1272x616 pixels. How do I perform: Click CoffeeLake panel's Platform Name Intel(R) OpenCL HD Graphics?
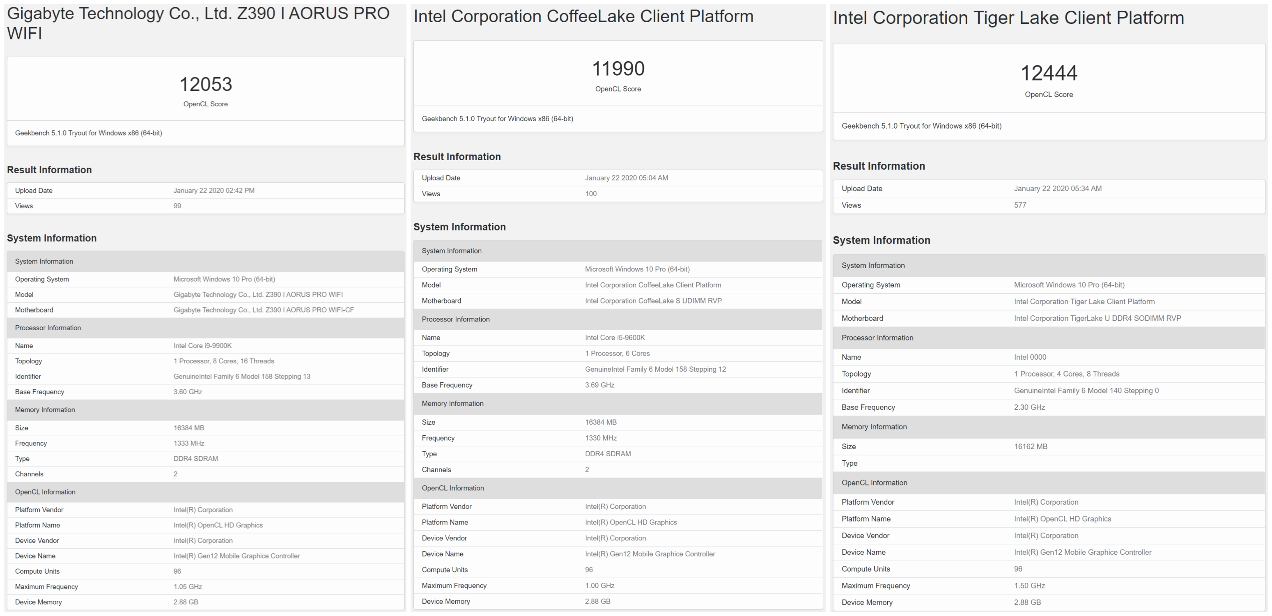click(631, 522)
